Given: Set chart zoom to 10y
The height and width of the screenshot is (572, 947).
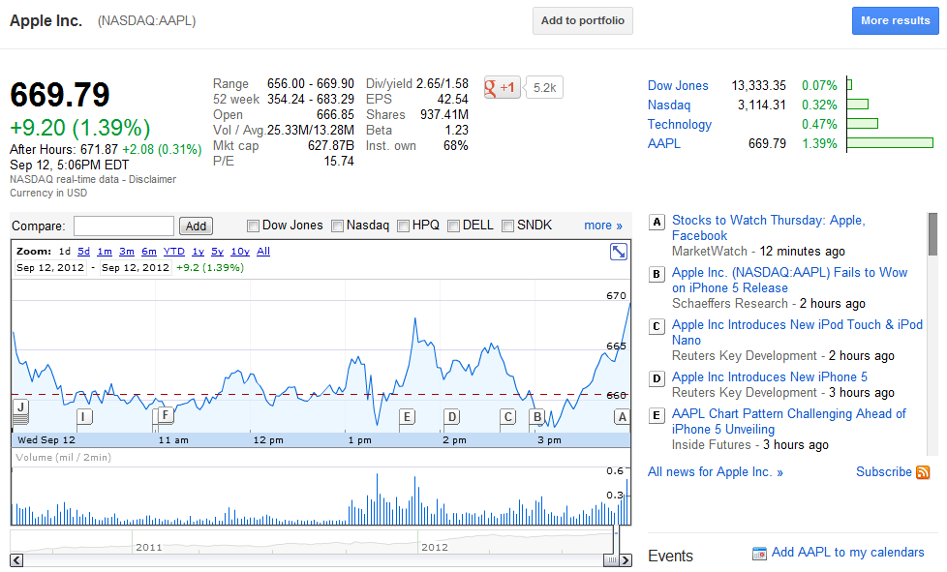Looking at the screenshot, I should point(240,251).
